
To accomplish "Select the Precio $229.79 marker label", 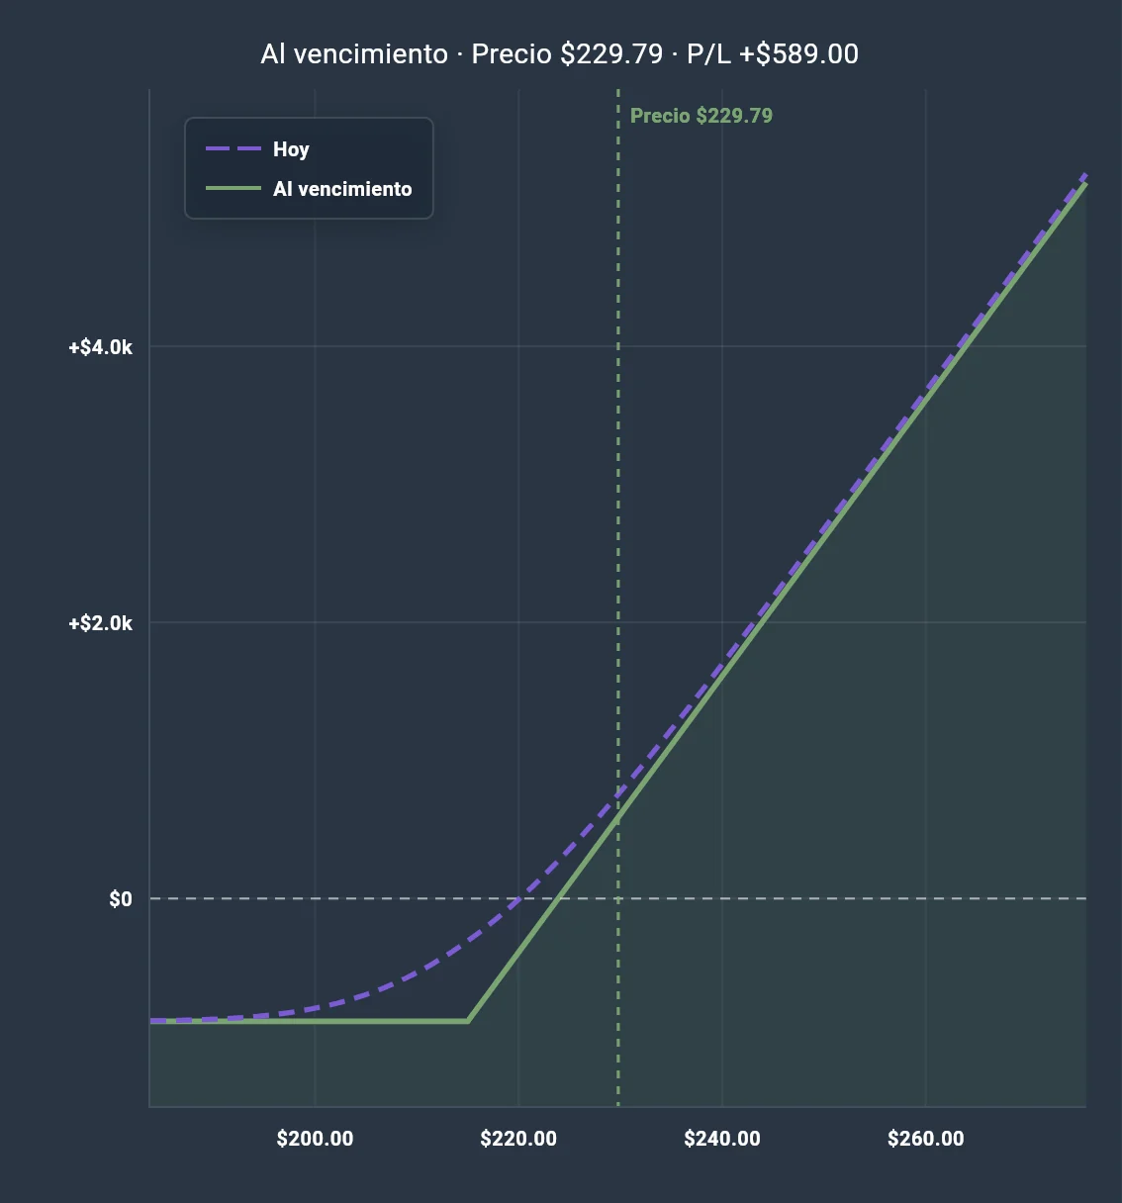I will point(701,116).
